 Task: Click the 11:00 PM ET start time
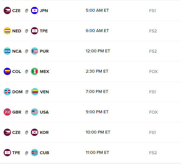click(97, 153)
